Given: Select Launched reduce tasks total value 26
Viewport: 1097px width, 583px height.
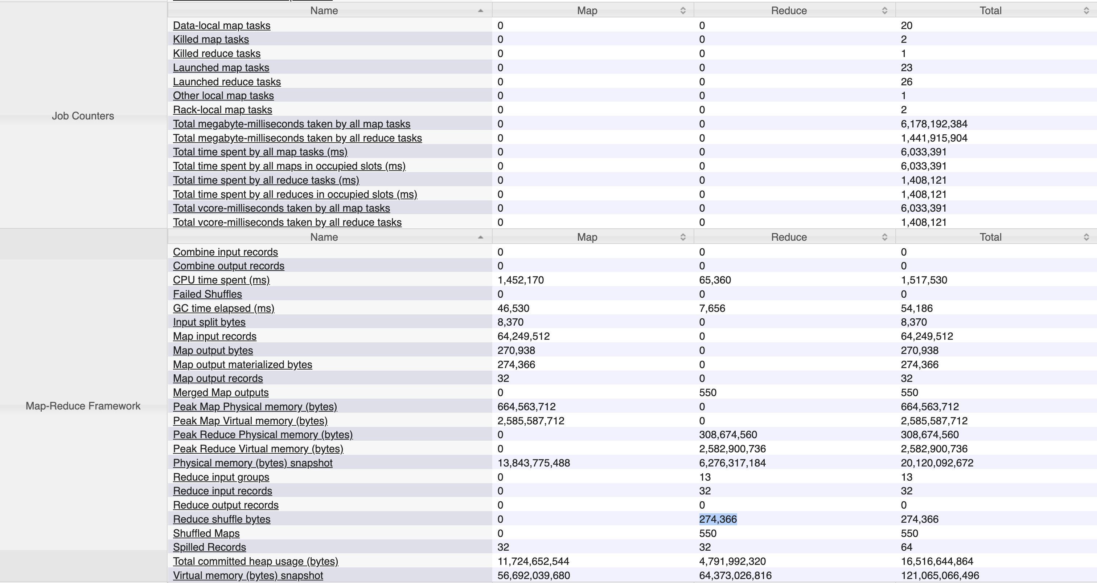Looking at the screenshot, I should (x=907, y=82).
